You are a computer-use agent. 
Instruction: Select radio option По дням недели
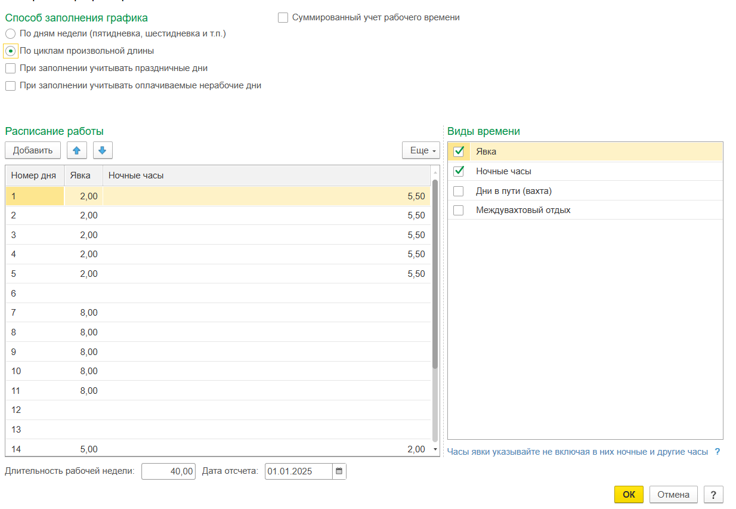10,34
